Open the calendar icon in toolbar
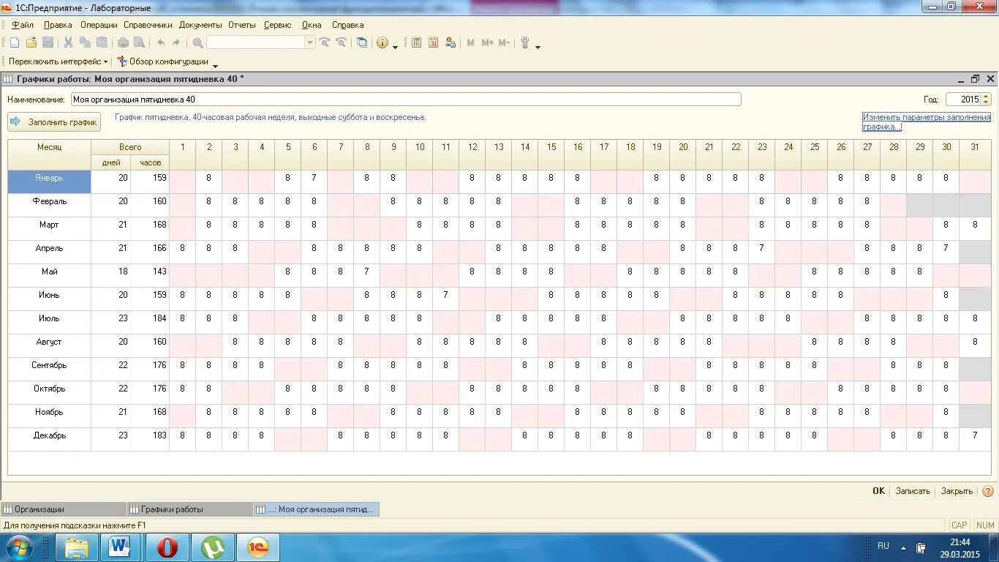Viewport: 999px width, 562px height. 433,42
